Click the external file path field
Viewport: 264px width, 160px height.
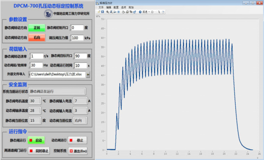tap(58, 74)
